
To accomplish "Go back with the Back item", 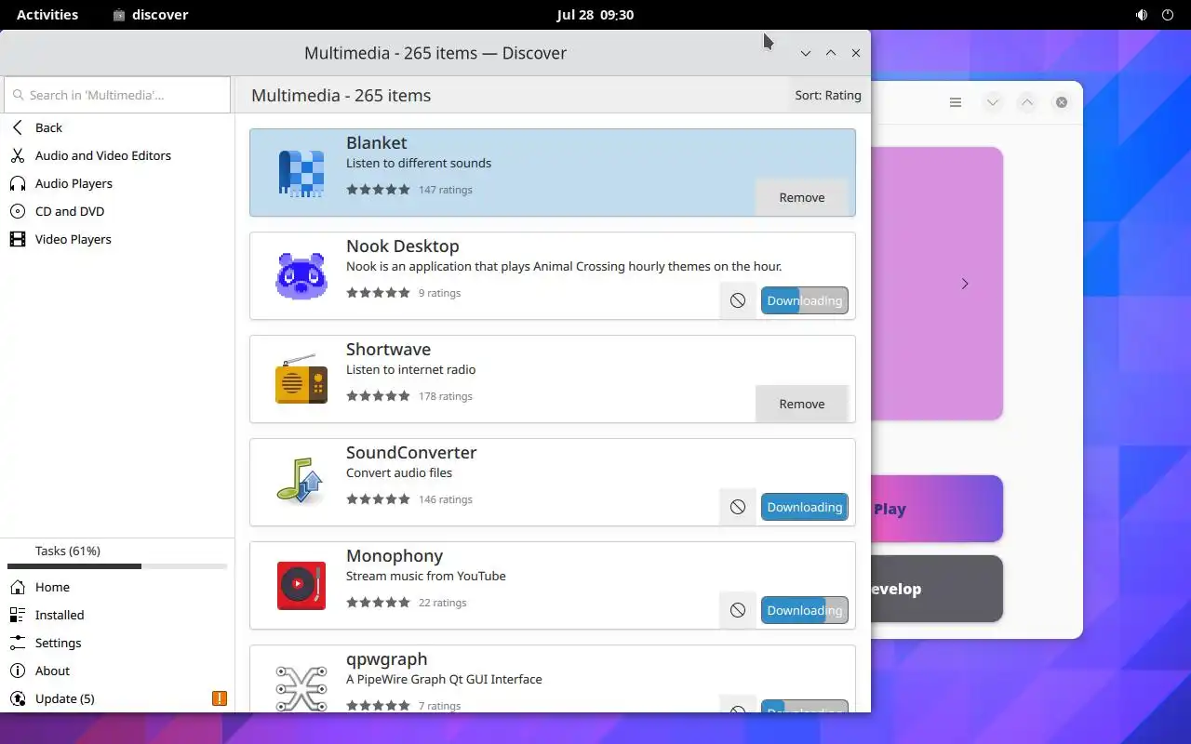I will [117, 127].
